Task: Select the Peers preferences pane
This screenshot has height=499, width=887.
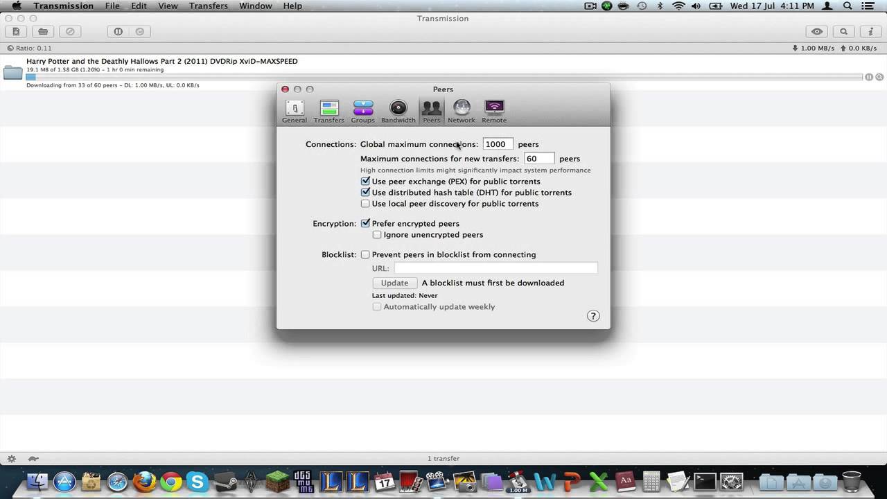Action: coord(431,112)
